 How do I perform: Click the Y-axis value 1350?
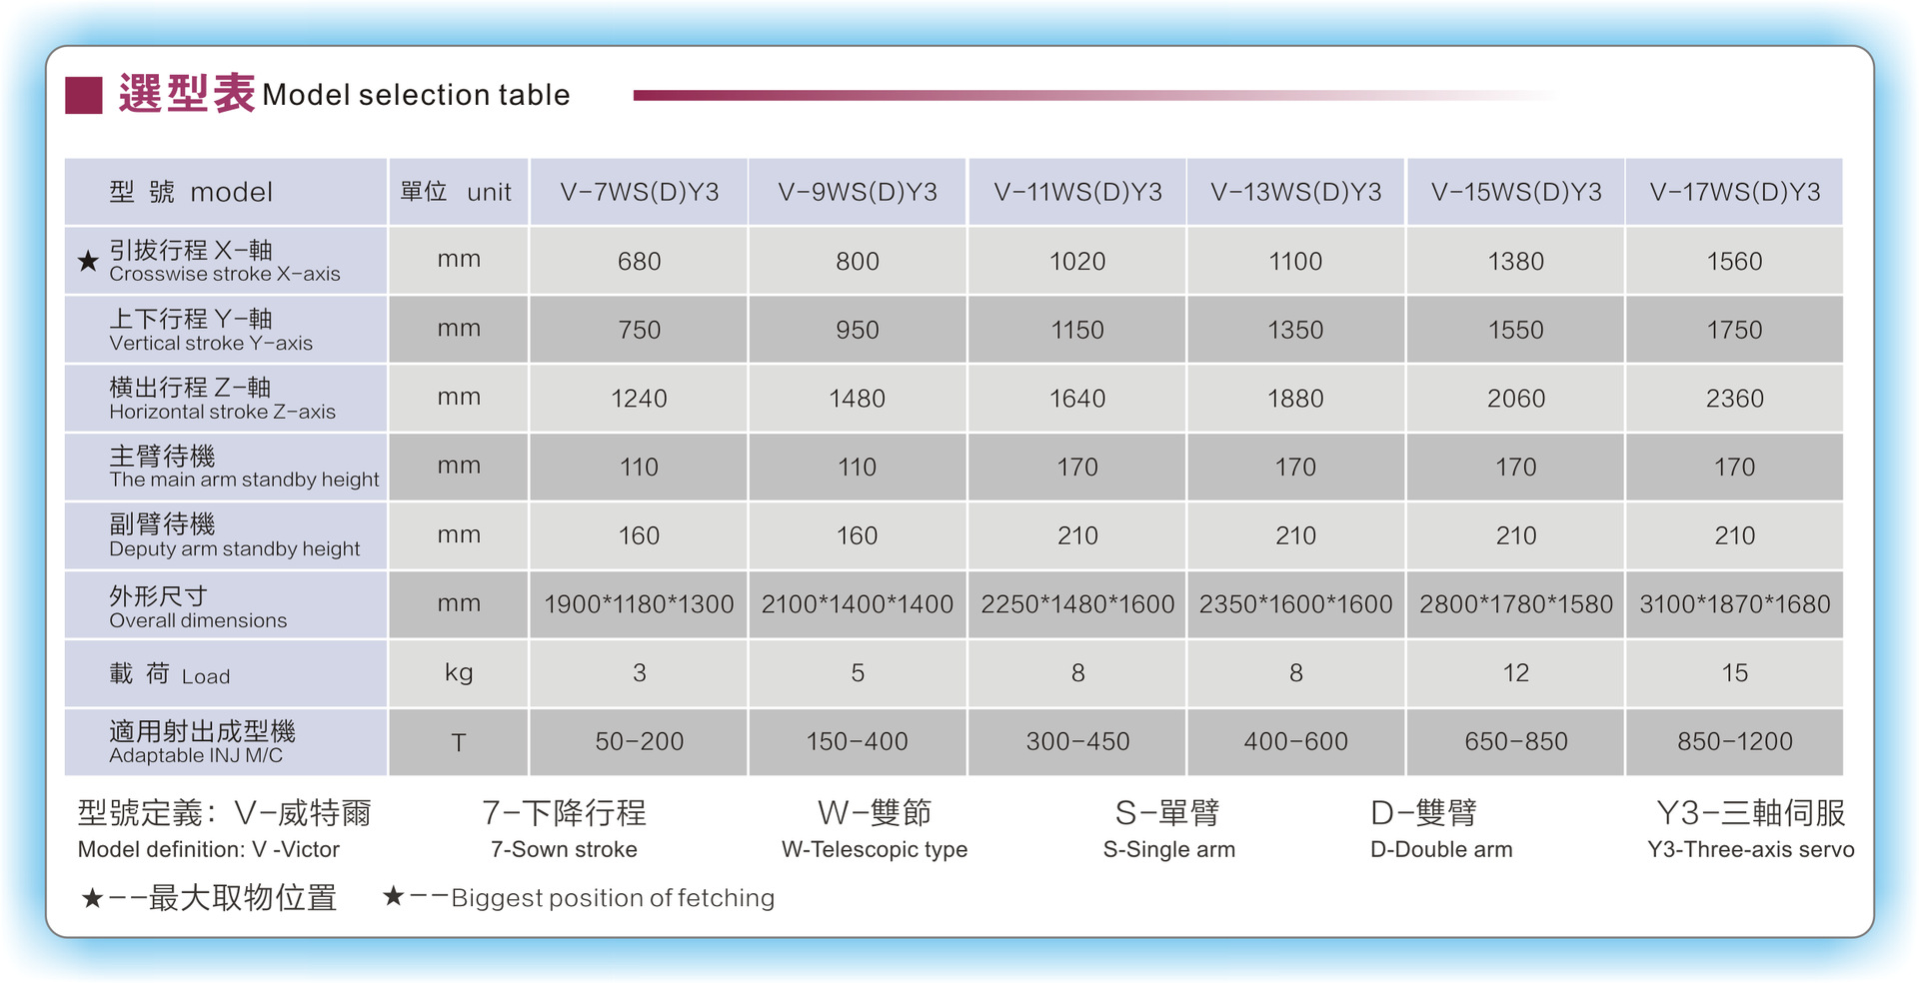point(1296,331)
